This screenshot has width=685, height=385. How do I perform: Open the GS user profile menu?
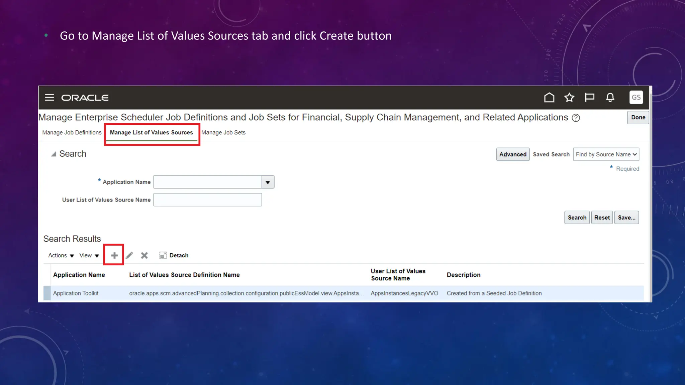pos(636,98)
